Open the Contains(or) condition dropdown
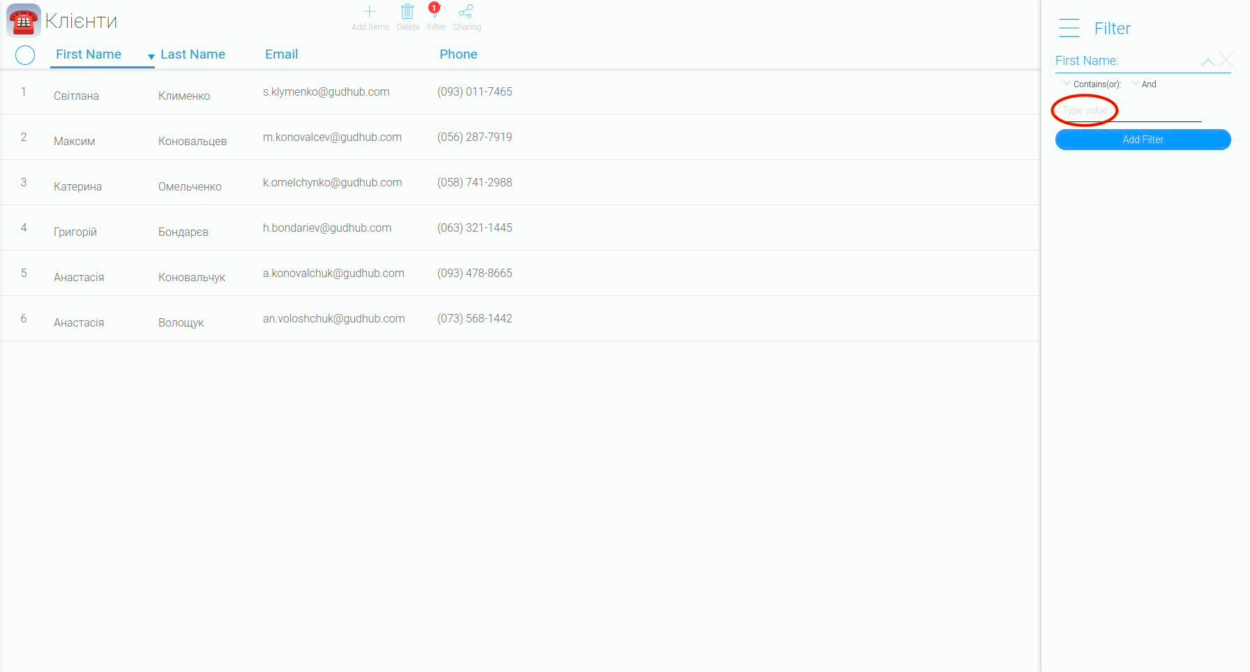The image size is (1250, 672). pos(1092,84)
